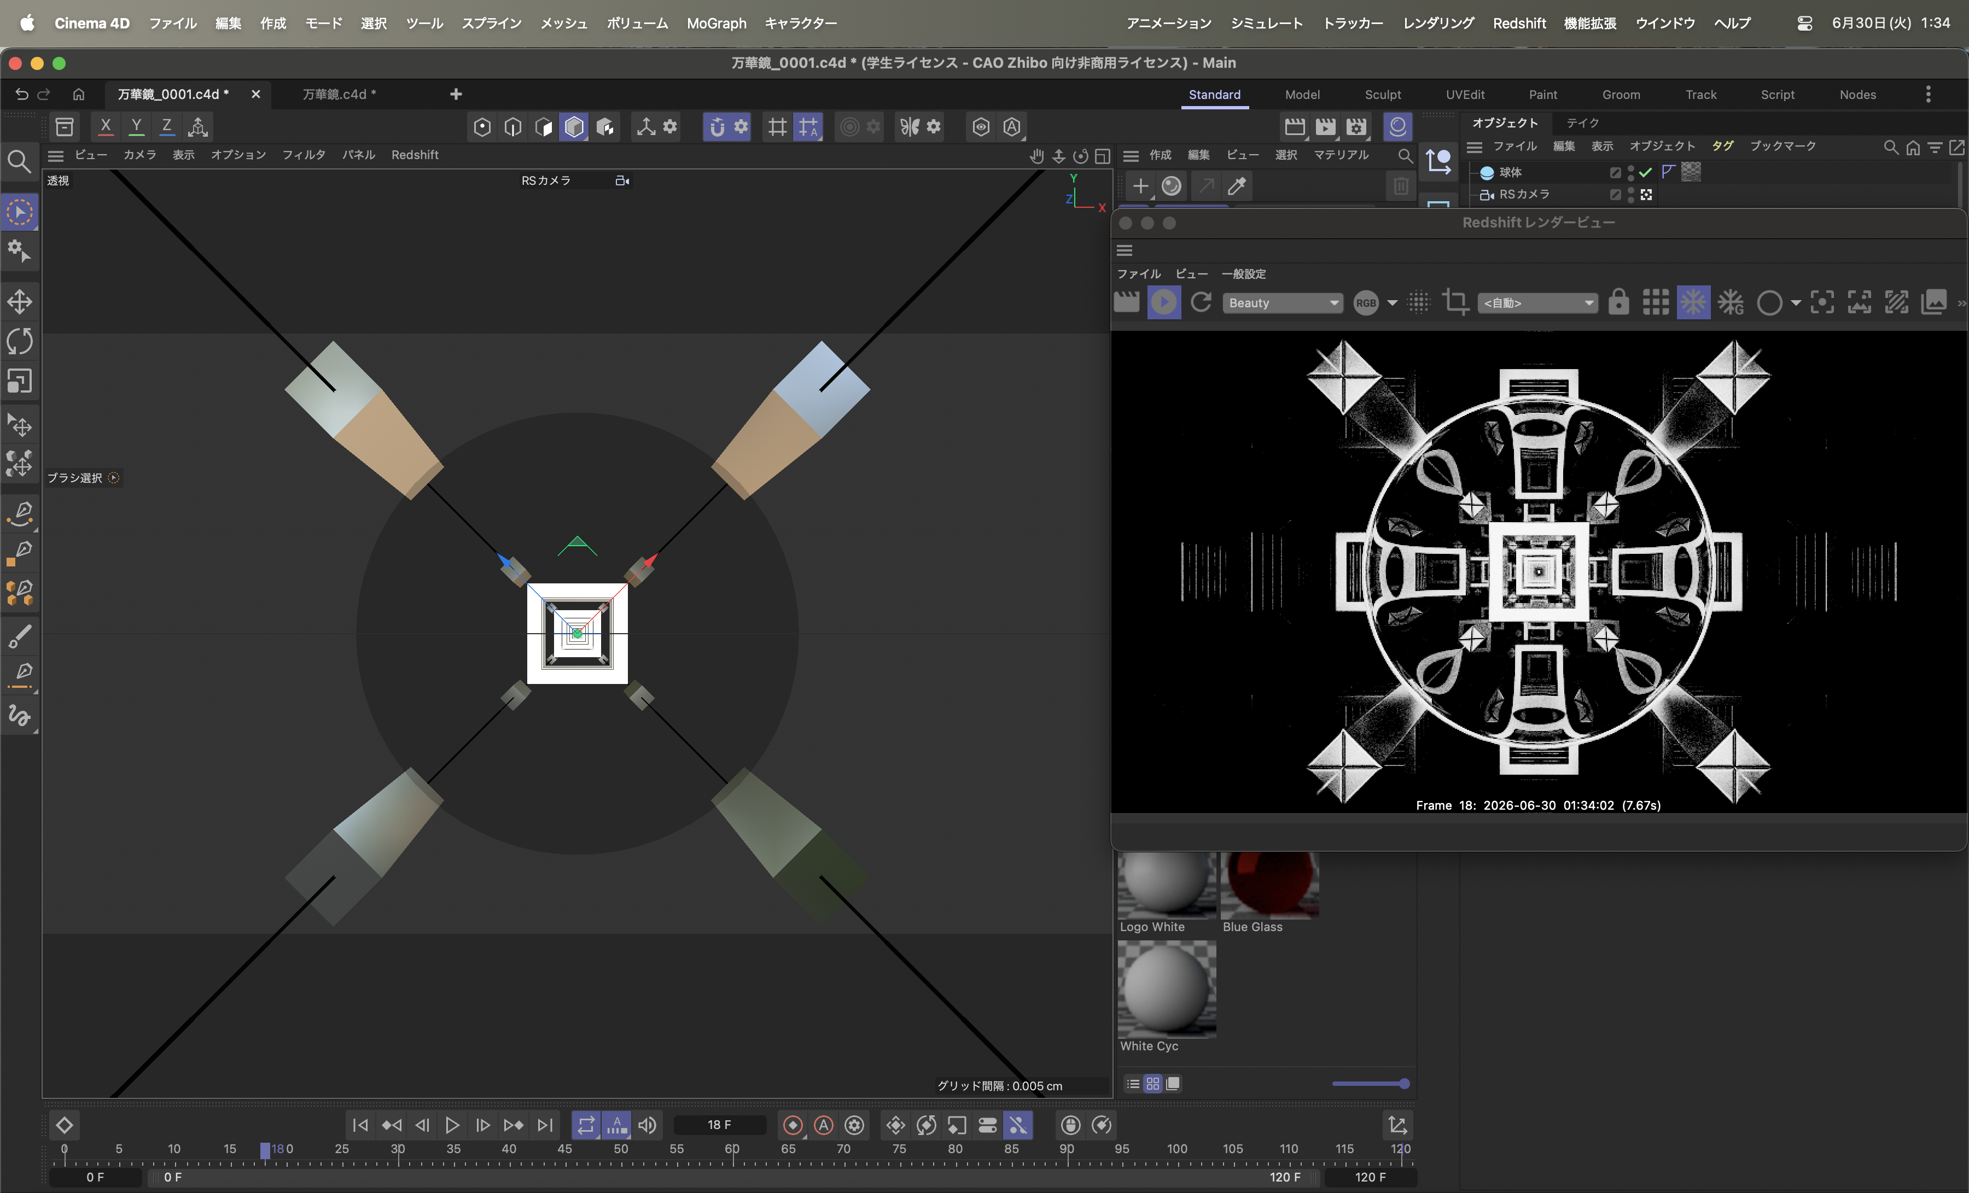Click autokeying button in timeline
This screenshot has width=1969, height=1193.
(x=824, y=1125)
